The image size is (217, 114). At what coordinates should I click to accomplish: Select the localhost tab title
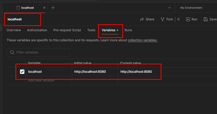[x=27, y=8]
